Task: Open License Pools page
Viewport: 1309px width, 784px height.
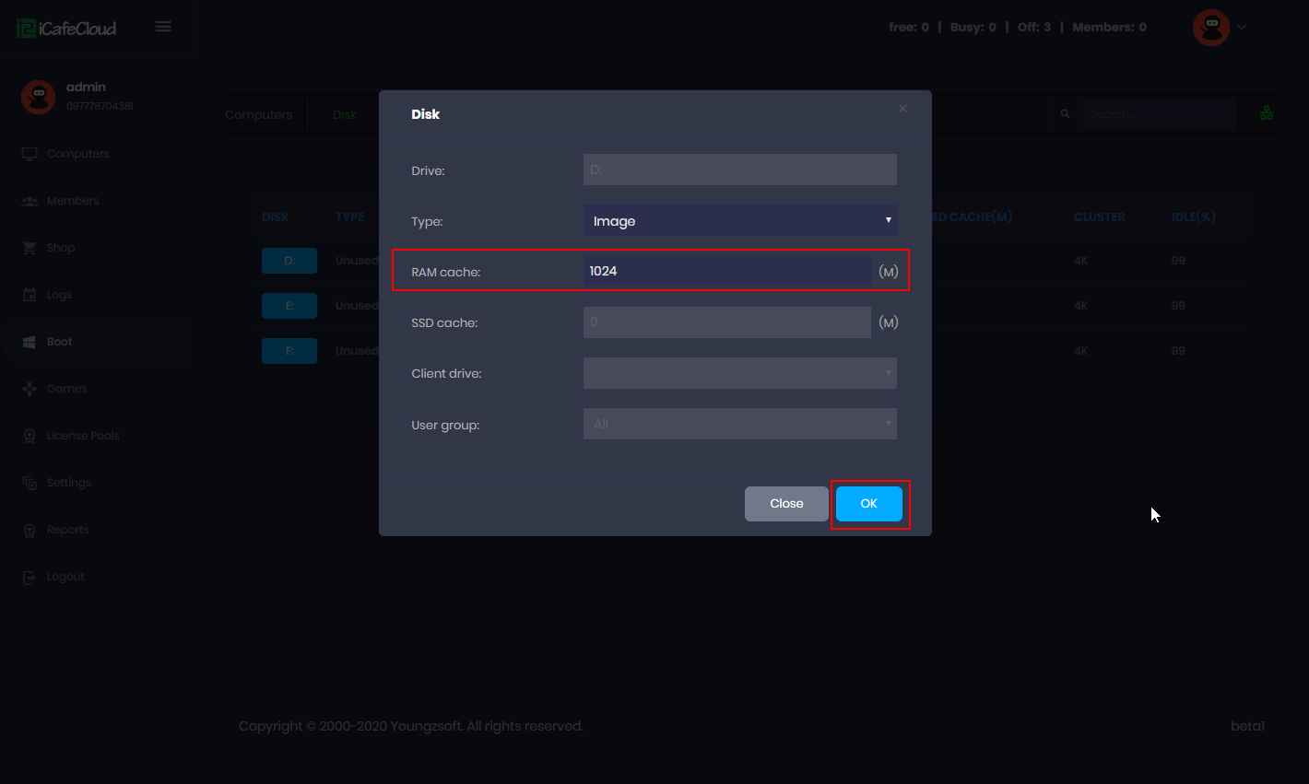Action: (83, 436)
